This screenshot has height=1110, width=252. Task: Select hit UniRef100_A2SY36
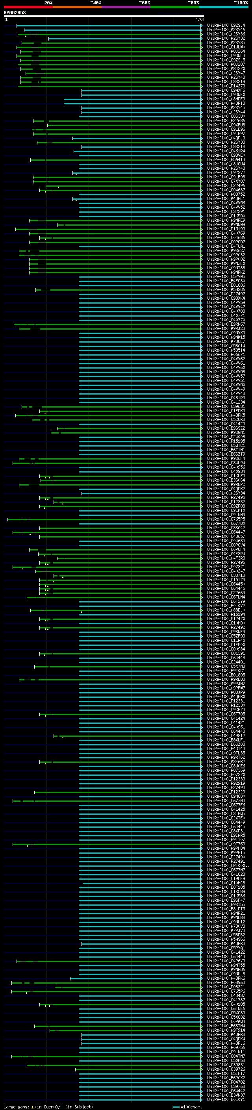226,34
